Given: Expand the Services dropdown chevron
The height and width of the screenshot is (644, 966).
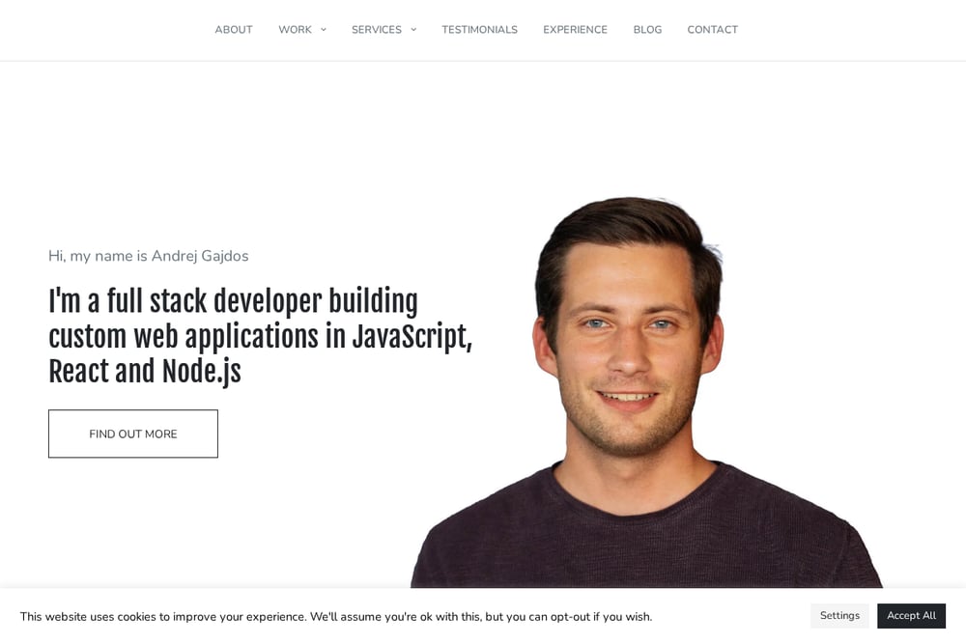Looking at the screenshot, I should pos(413,30).
